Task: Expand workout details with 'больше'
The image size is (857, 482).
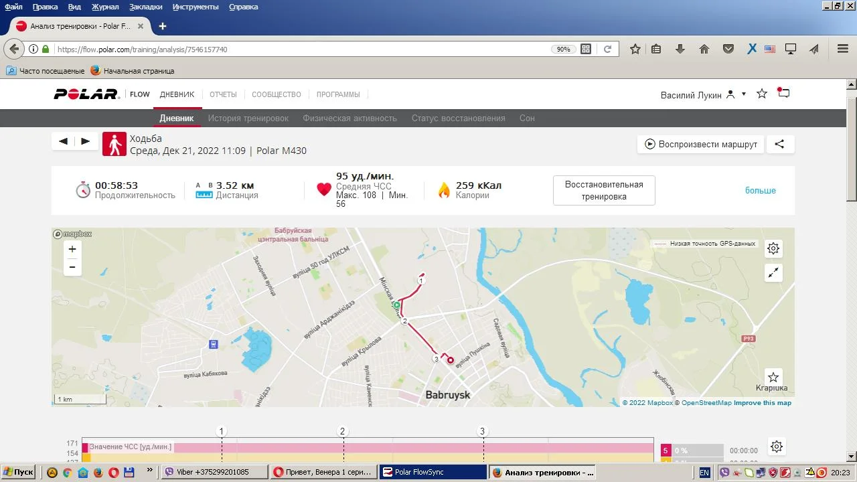Action: 761,191
